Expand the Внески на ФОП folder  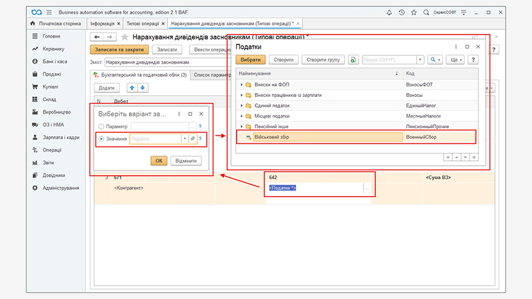tap(241, 86)
